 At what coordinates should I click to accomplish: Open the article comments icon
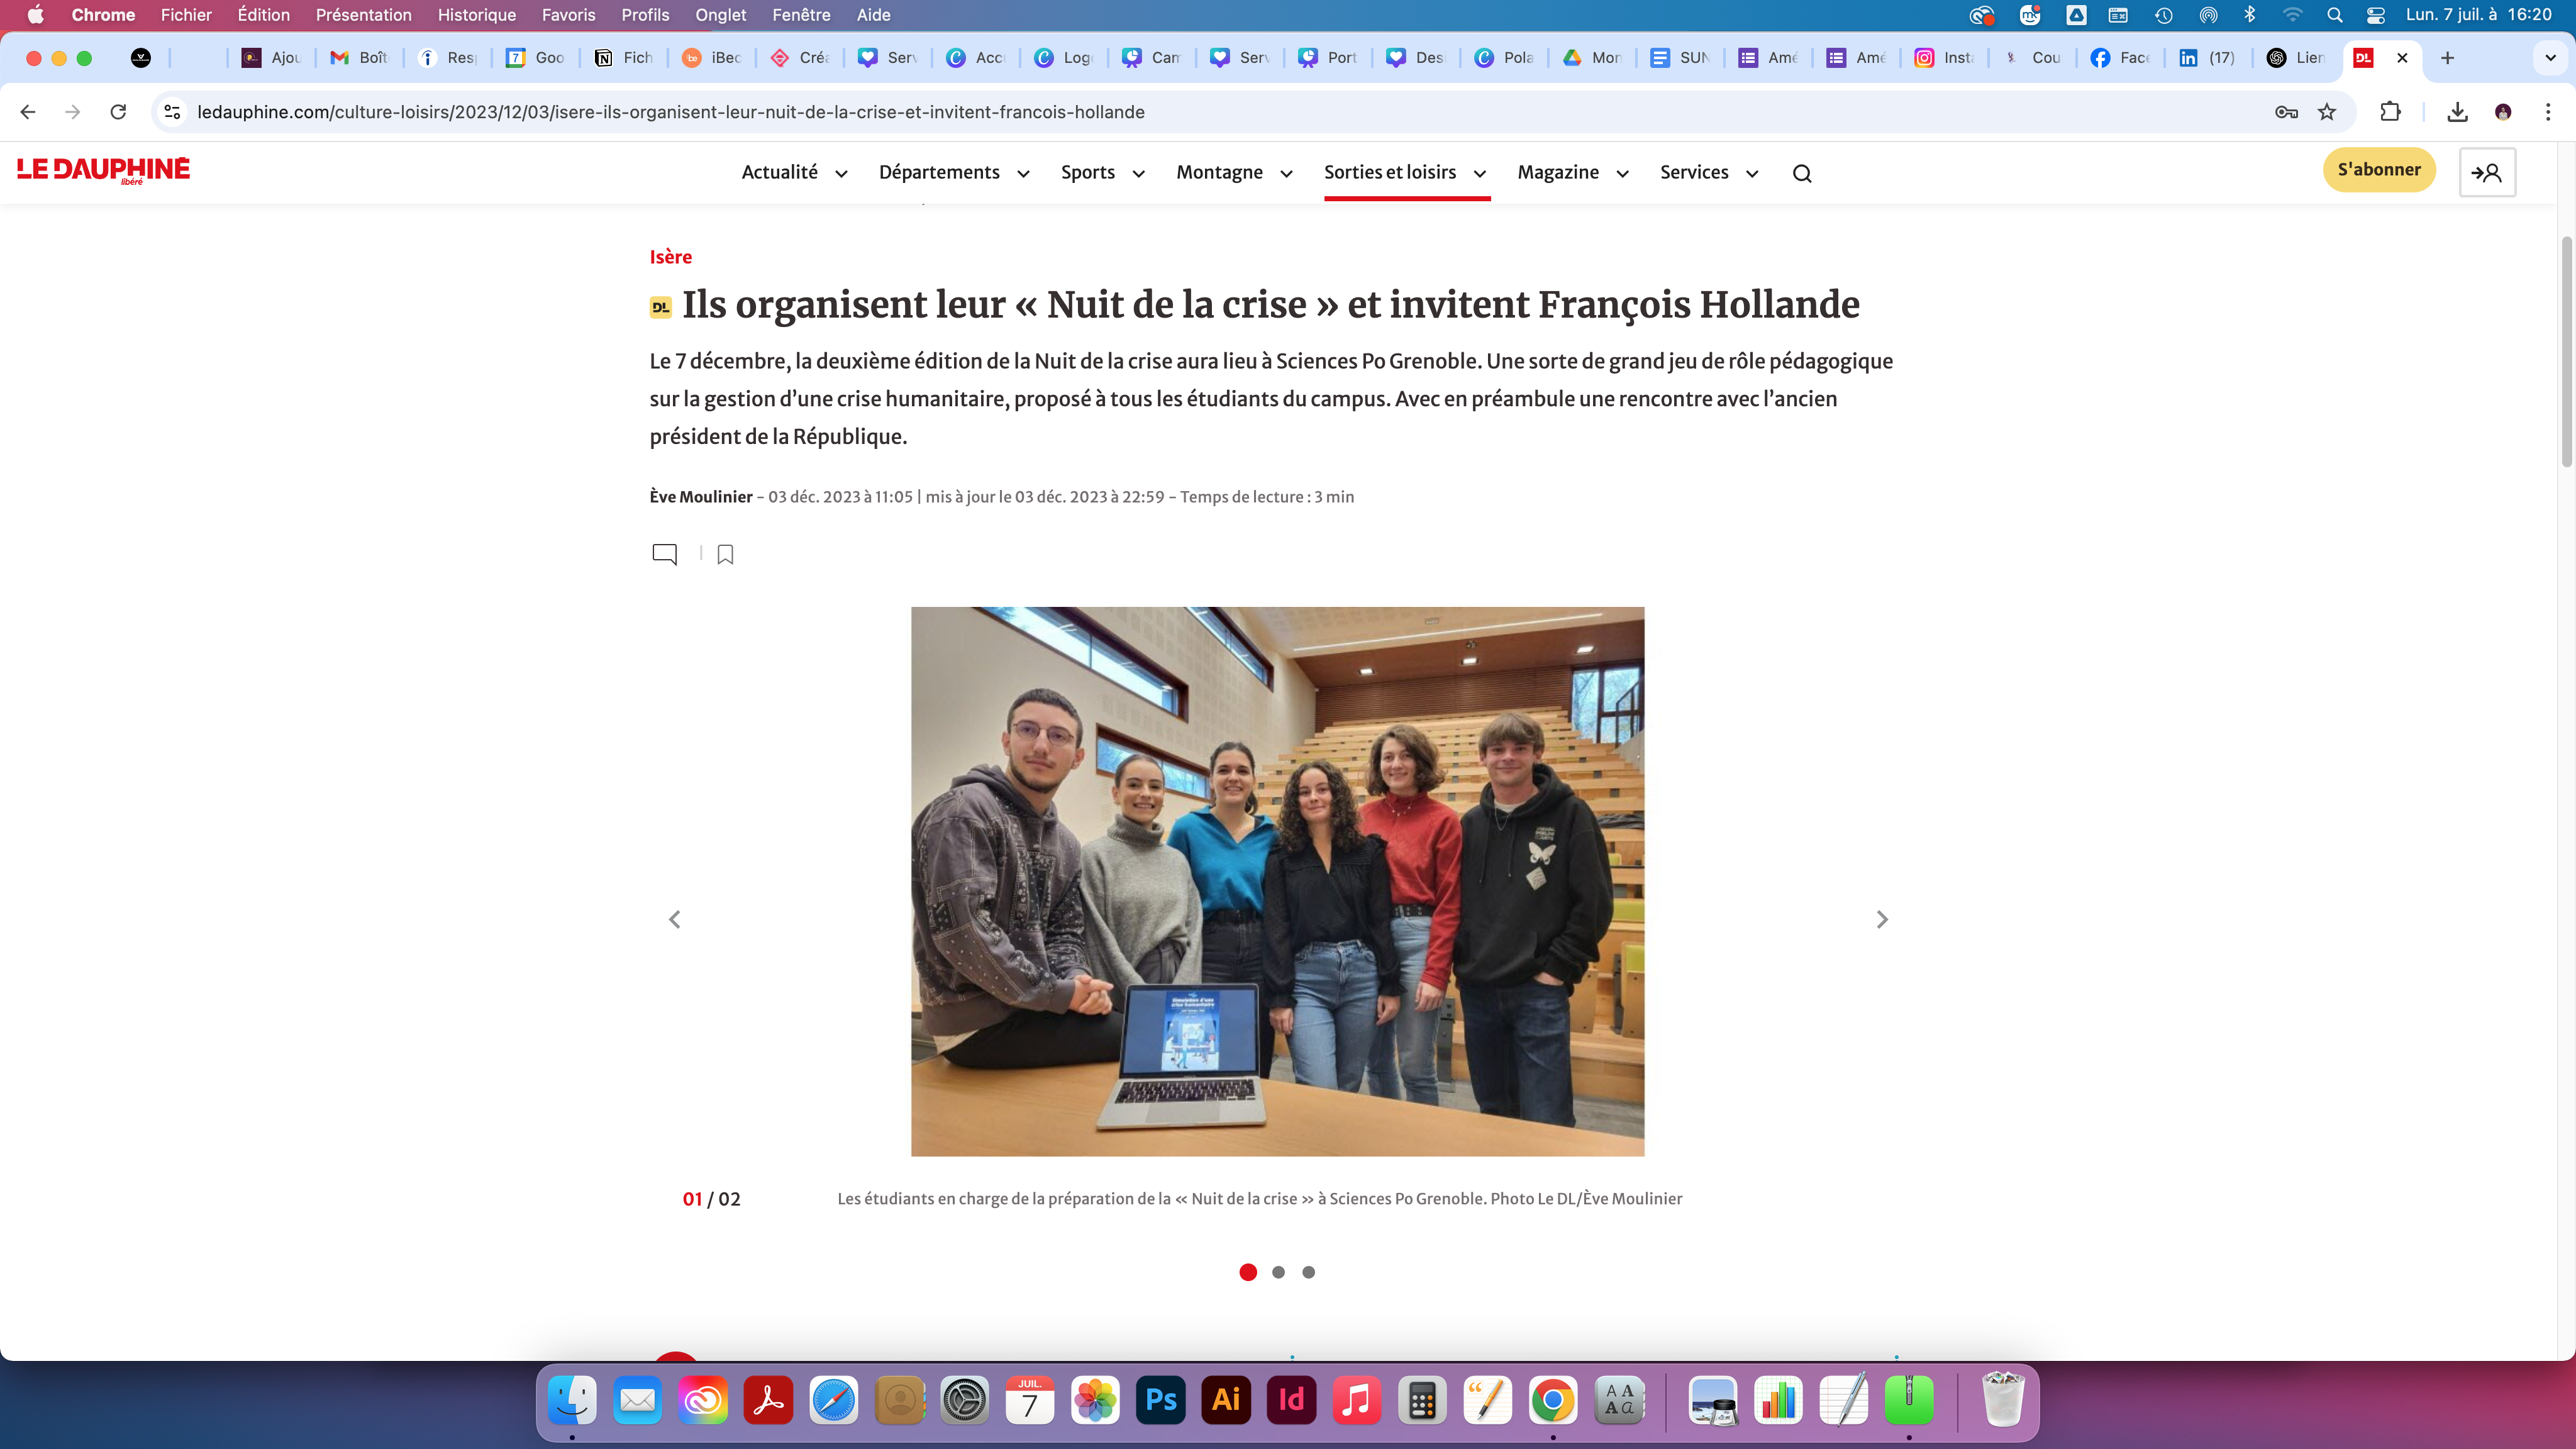click(x=664, y=554)
